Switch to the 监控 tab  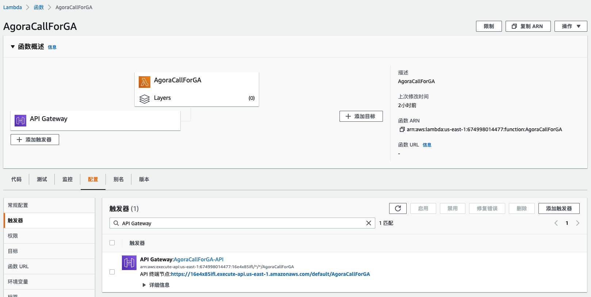coord(68,179)
